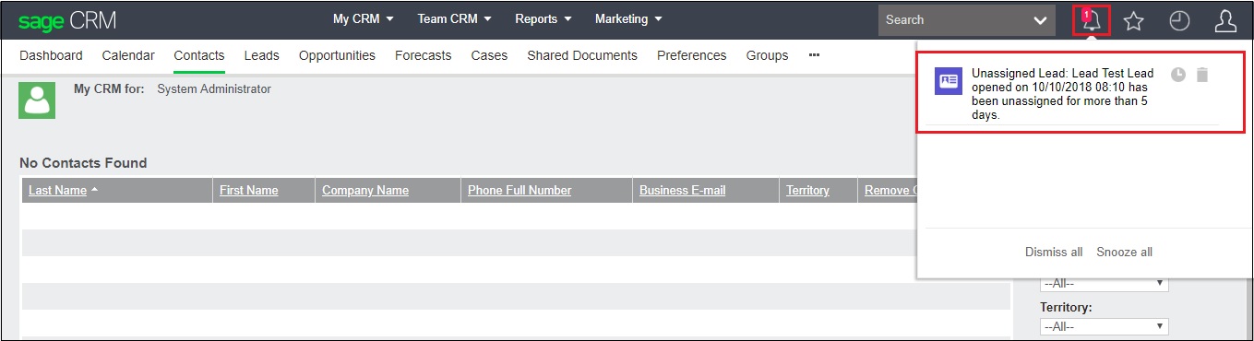Click Dismiss all notifications
This screenshot has width=1254, height=341.
coord(1054,253)
